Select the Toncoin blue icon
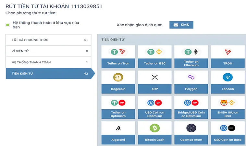The width and height of the screenshot is (246, 146). point(228,77)
